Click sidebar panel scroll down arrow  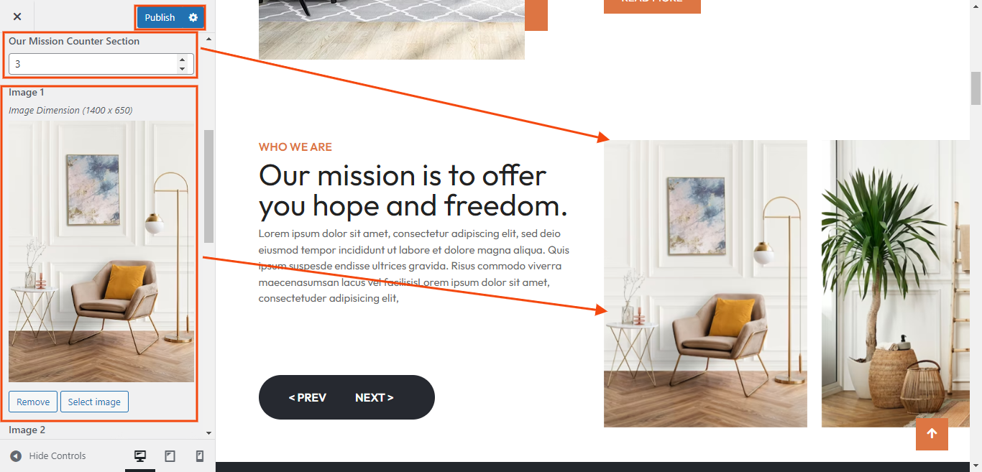(x=208, y=433)
